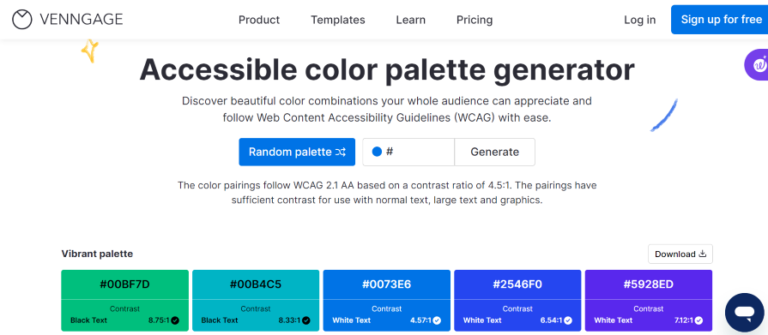Click the Venngage clock logo icon
This screenshot has height=335, width=768.
[x=22, y=20]
